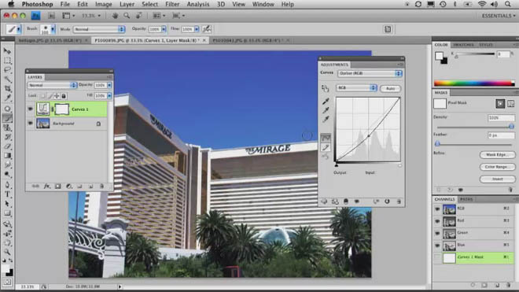The height and width of the screenshot is (292, 519).
Task: Click the black point eyedropper in Curves
Action: click(326, 101)
